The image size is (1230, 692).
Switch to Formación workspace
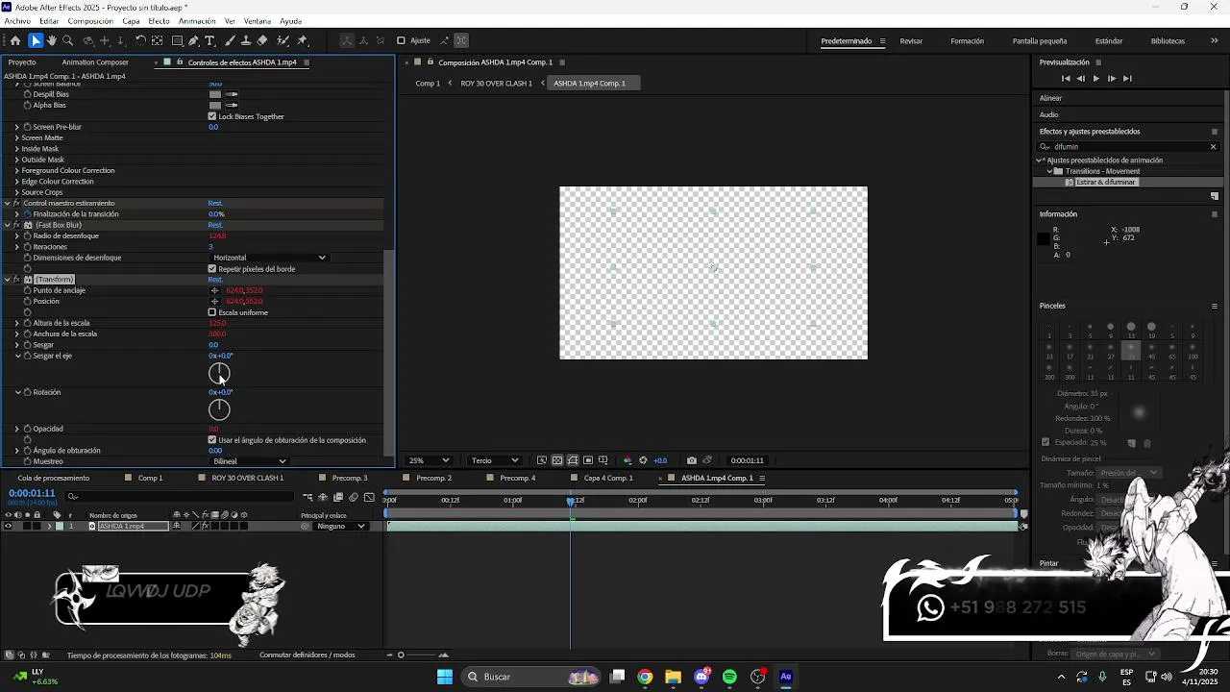[967, 41]
